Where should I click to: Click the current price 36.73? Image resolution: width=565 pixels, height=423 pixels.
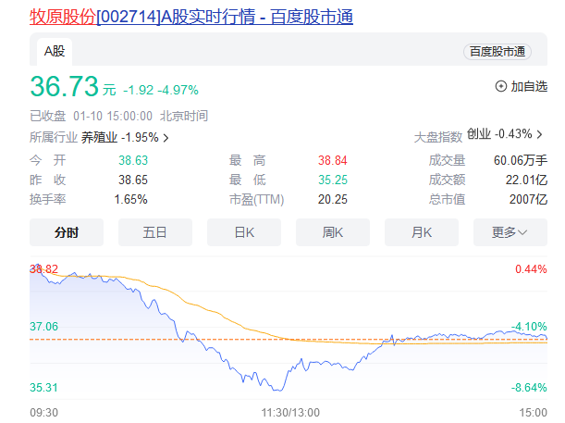(64, 87)
